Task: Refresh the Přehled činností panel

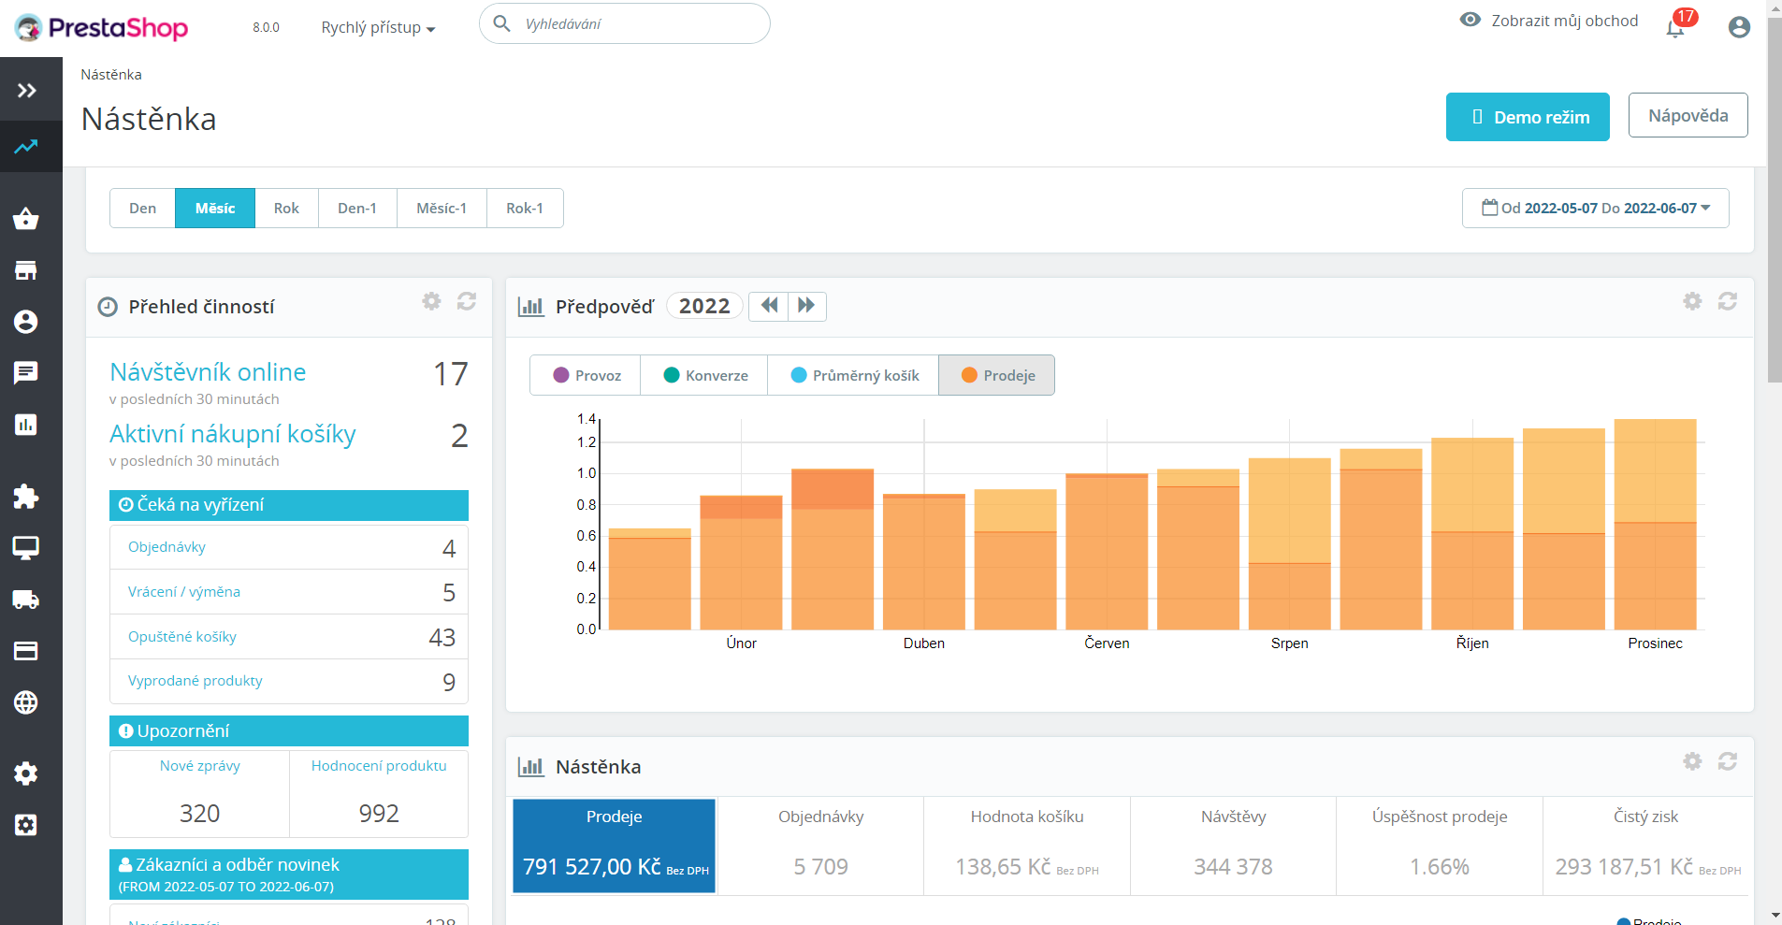Action: (x=467, y=301)
